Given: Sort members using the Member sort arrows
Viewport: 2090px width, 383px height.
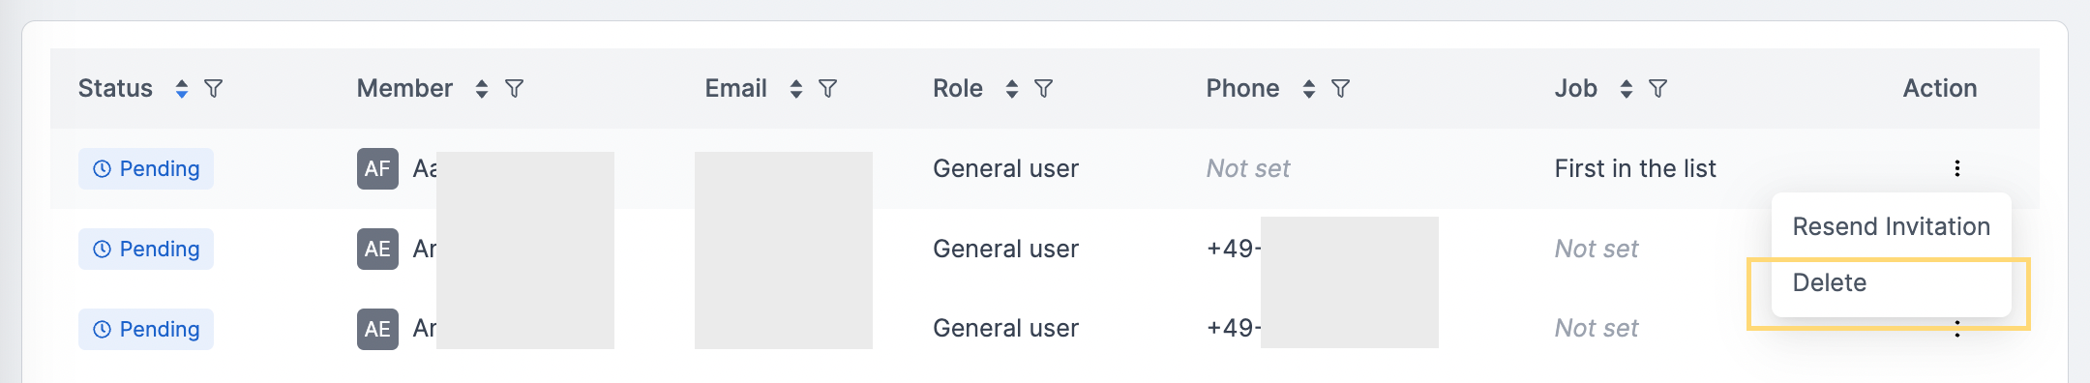Looking at the screenshot, I should (481, 89).
